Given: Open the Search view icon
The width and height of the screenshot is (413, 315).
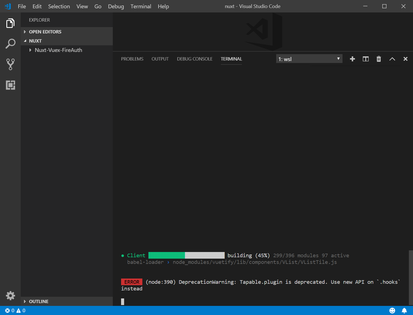Looking at the screenshot, I should click(10, 44).
